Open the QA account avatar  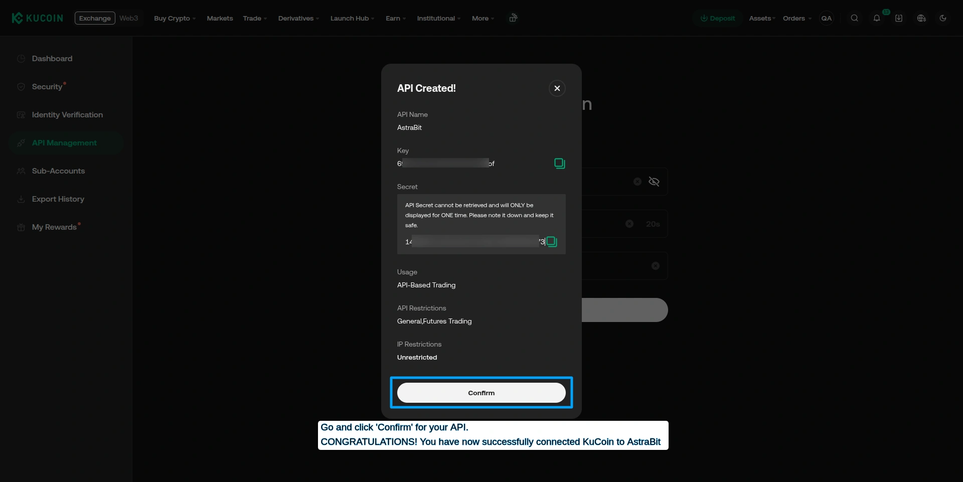click(x=827, y=18)
